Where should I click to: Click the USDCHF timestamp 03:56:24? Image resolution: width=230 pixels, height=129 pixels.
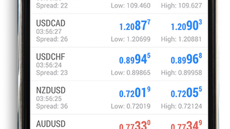click(x=49, y=64)
